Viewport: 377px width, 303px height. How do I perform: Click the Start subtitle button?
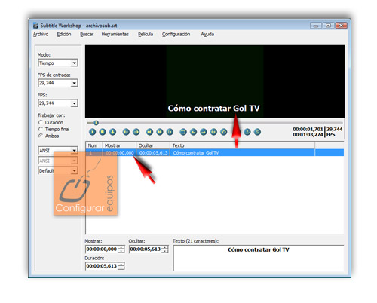(x=213, y=132)
